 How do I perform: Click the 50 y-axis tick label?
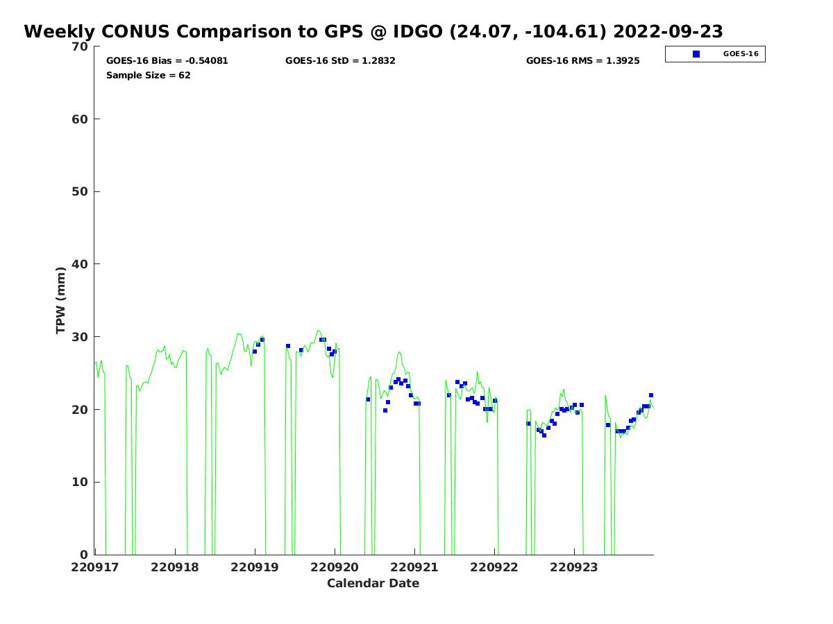(81, 191)
